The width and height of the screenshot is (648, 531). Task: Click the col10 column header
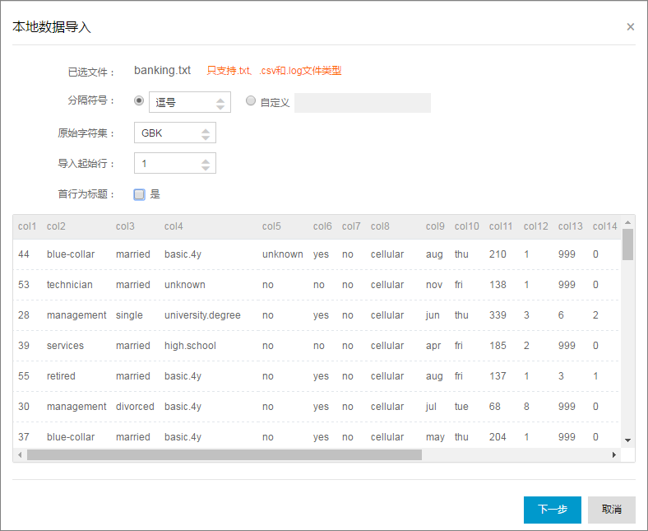(x=466, y=226)
